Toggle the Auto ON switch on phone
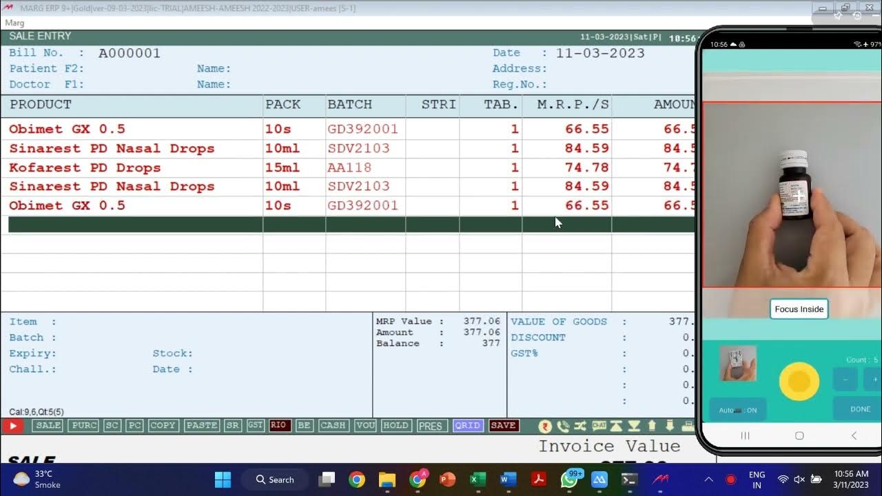Image resolution: width=882 pixels, height=496 pixels. pyautogui.click(x=737, y=410)
